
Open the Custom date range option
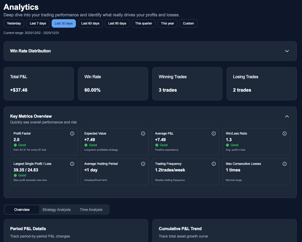click(188, 23)
